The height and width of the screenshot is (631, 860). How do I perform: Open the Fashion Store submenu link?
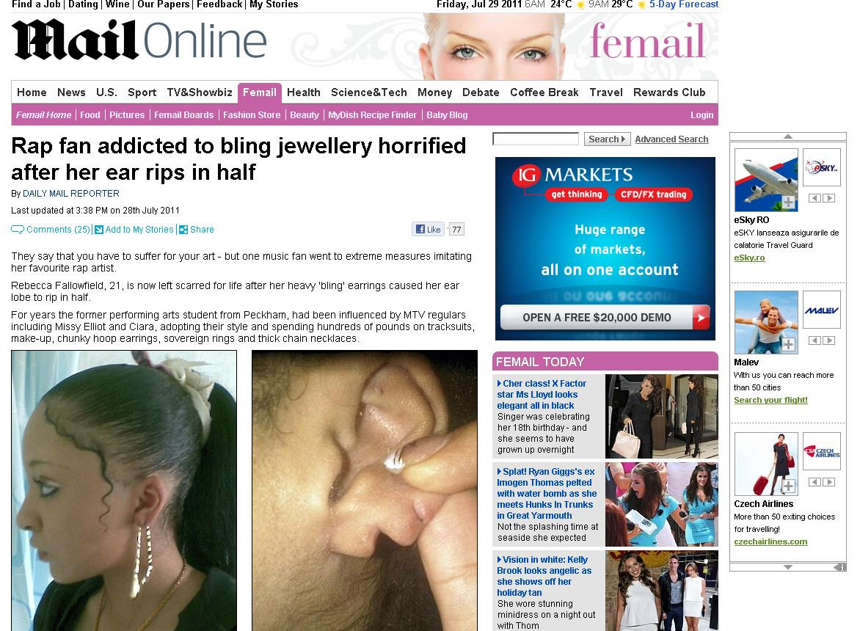252,115
